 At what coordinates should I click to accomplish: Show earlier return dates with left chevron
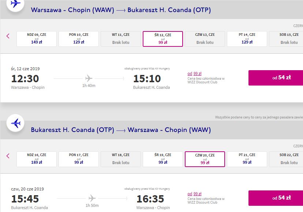point(8,156)
